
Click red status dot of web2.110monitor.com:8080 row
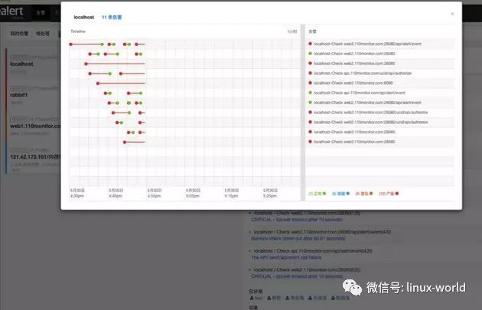click(x=310, y=83)
